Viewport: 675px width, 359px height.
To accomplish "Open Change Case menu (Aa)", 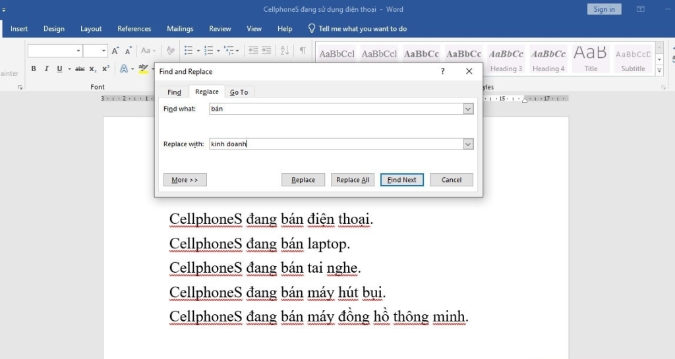I will (x=148, y=51).
